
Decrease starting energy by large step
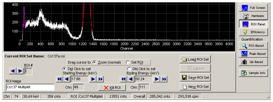point(59,79)
